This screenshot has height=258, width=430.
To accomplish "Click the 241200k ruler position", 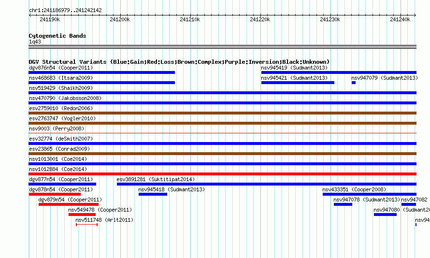I will pyautogui.click(x=120, y=19).
